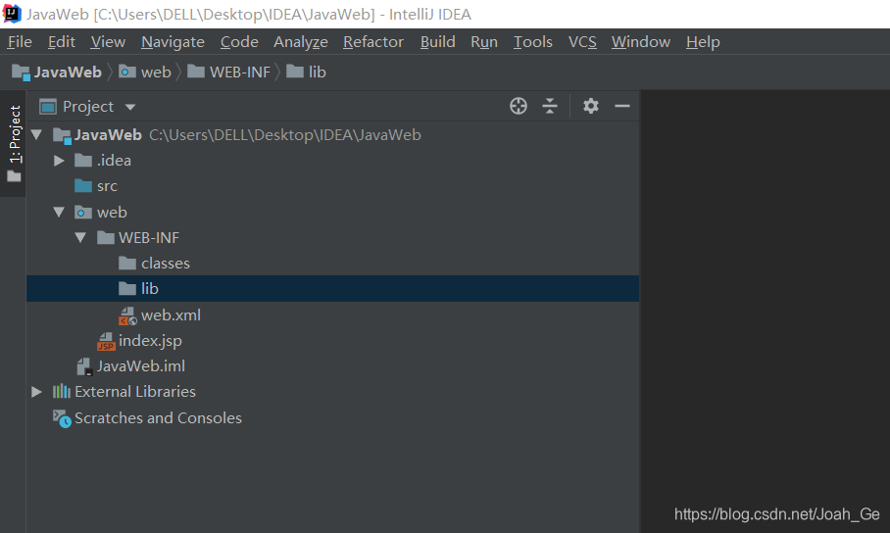
Task: Open the Window menu
Action: click(641, 42)
